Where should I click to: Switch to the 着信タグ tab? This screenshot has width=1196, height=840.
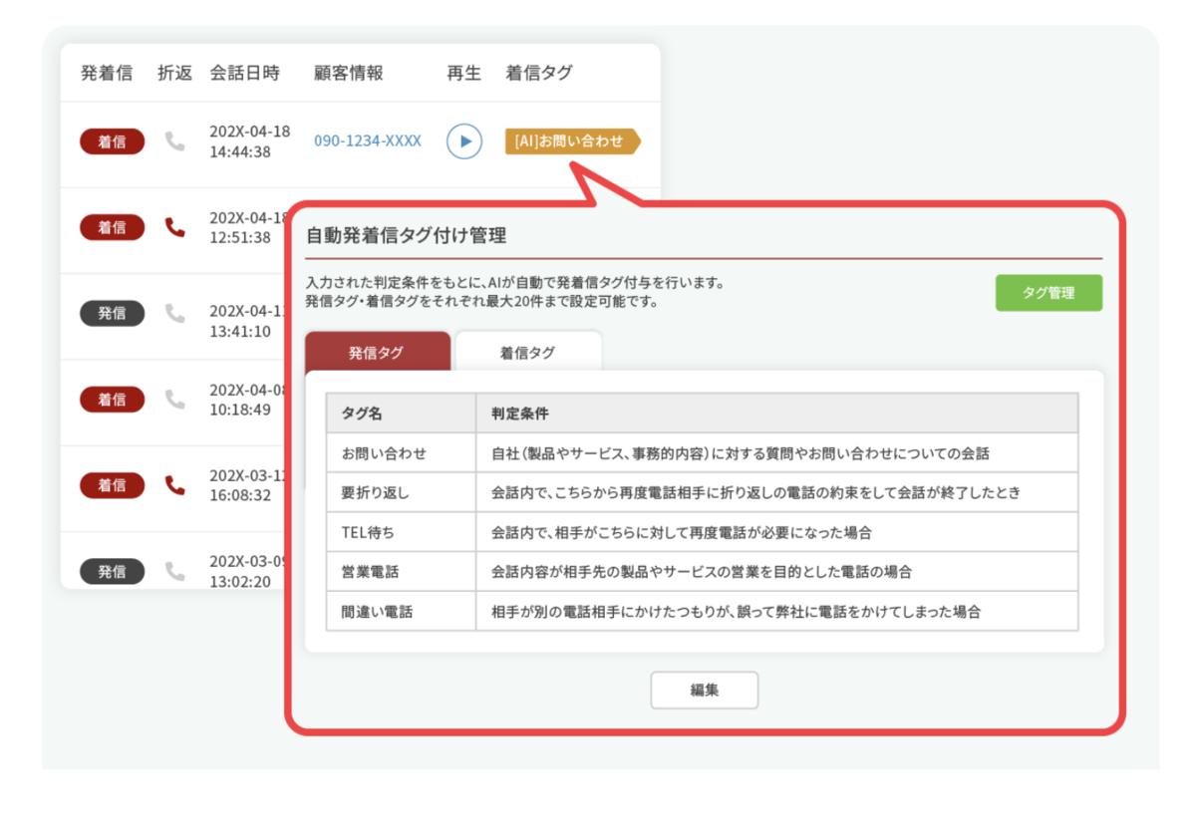tap(528, 353)
